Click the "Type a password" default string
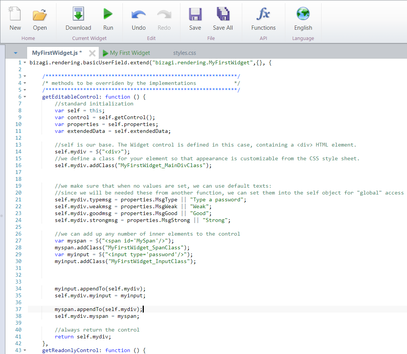This screenshot has height=354, width=407. click(217, 200)
